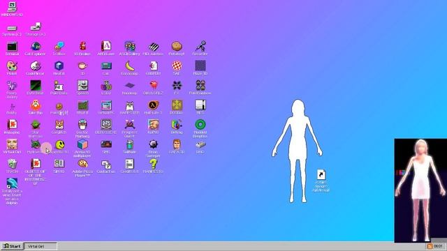447x251 pixels.
Task: Launch the Maze 3D icon
Action: point(200,66)
